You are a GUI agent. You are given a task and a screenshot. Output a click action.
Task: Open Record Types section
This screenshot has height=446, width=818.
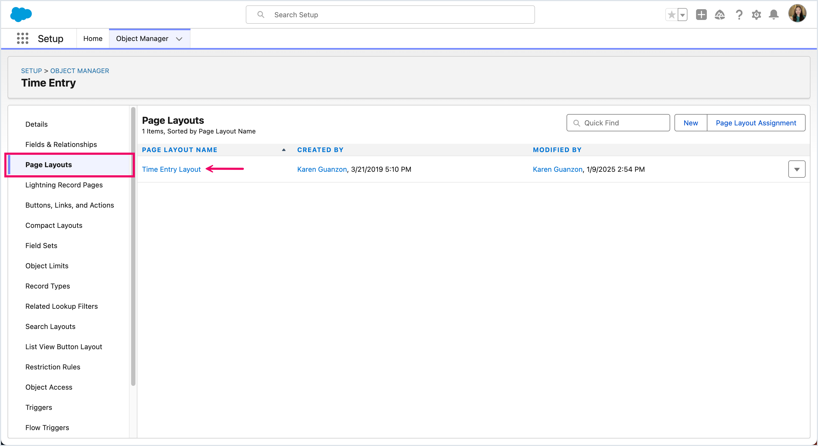click(x=47, y=286)
